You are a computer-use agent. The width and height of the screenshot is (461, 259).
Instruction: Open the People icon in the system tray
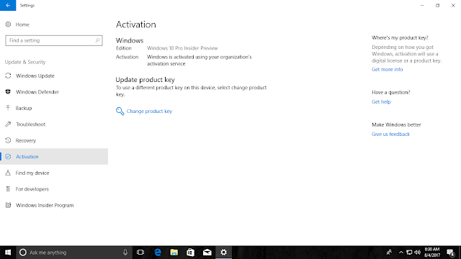click(389, 253)
